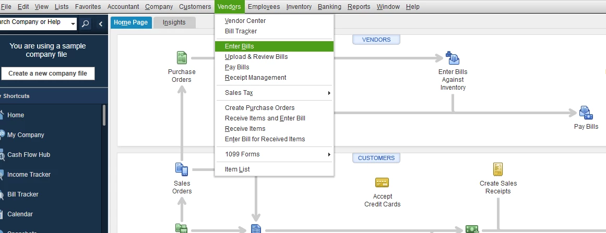Select Upload & Review Bills
The height and width of the screenshot is (233, 606).
[x=274, y=57]
